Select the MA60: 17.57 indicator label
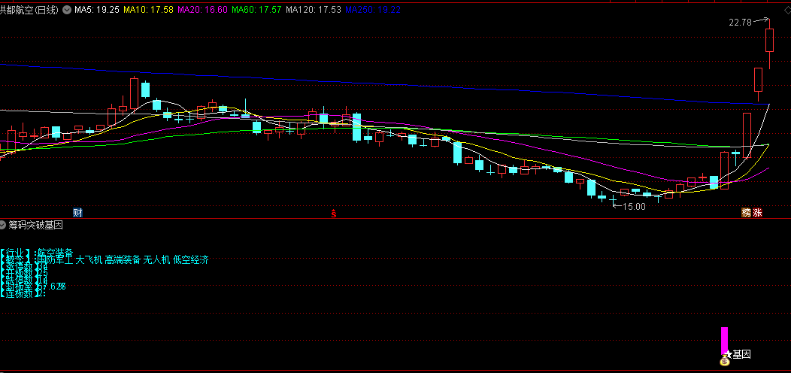 pyautogui.click(x=256, y=9)
